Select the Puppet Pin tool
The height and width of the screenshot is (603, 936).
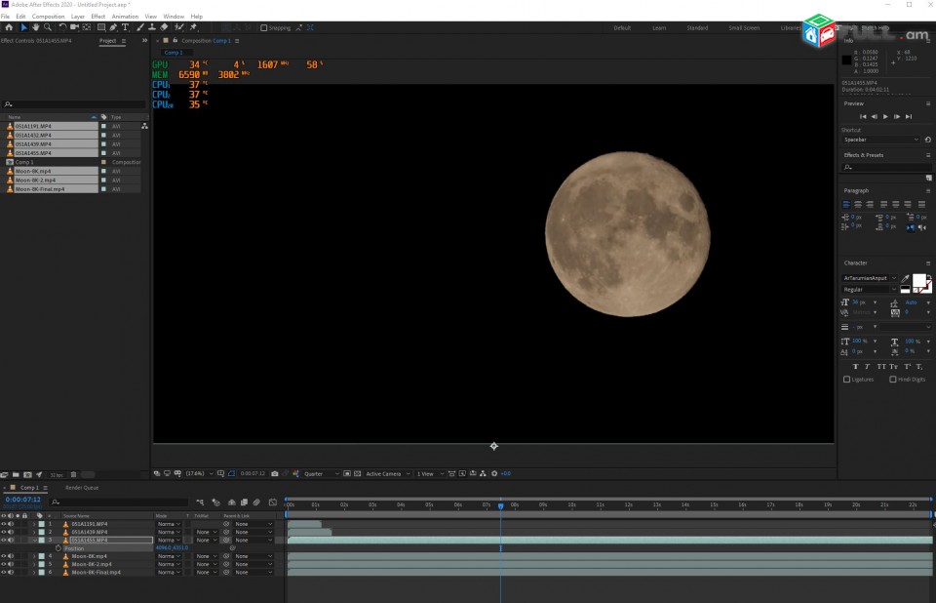point(193,27)
